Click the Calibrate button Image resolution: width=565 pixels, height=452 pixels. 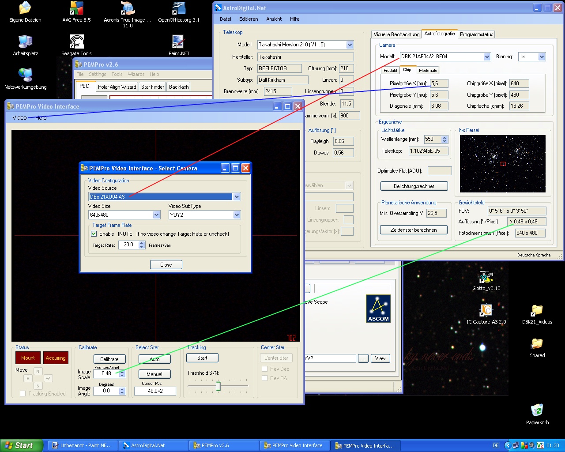pos(109,359)
